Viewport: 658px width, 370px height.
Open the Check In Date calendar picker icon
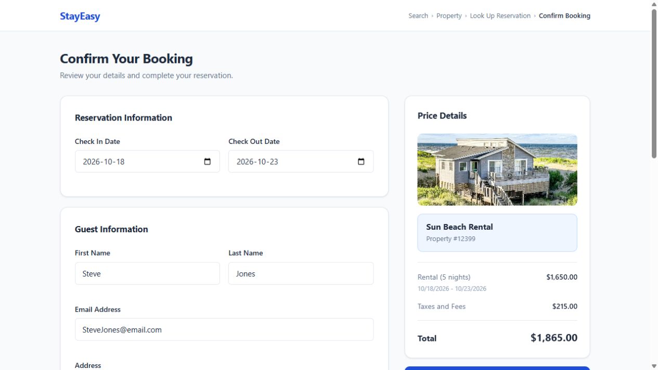(208, 162)
